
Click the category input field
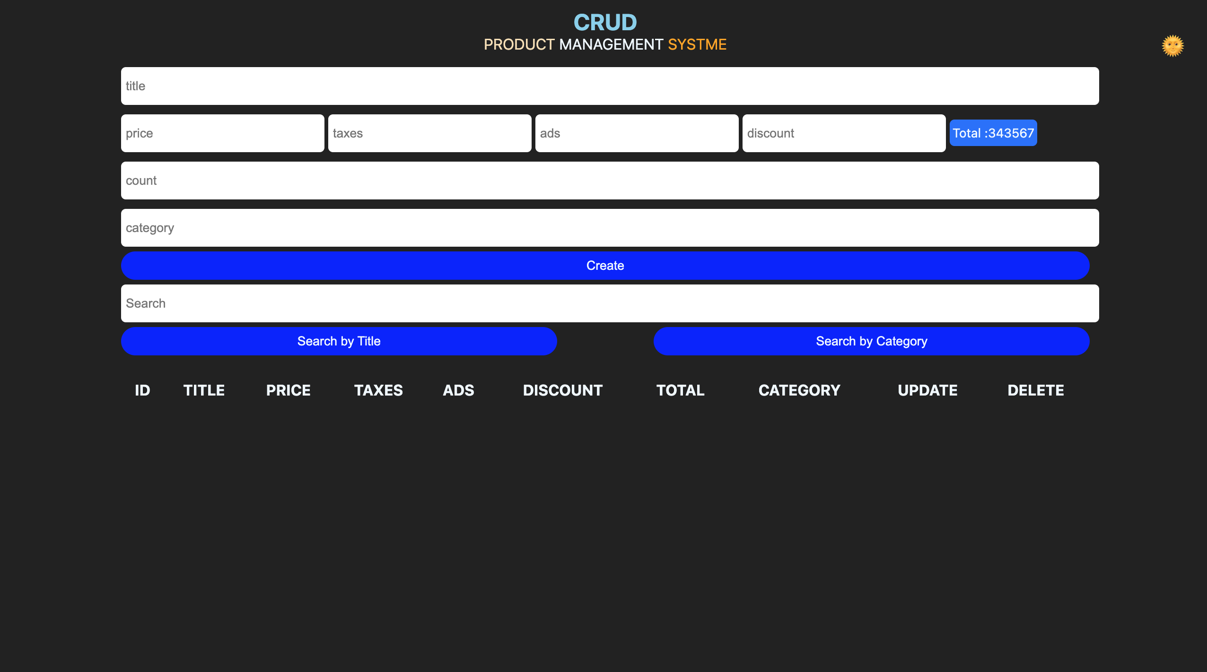[x=610, y=228]
